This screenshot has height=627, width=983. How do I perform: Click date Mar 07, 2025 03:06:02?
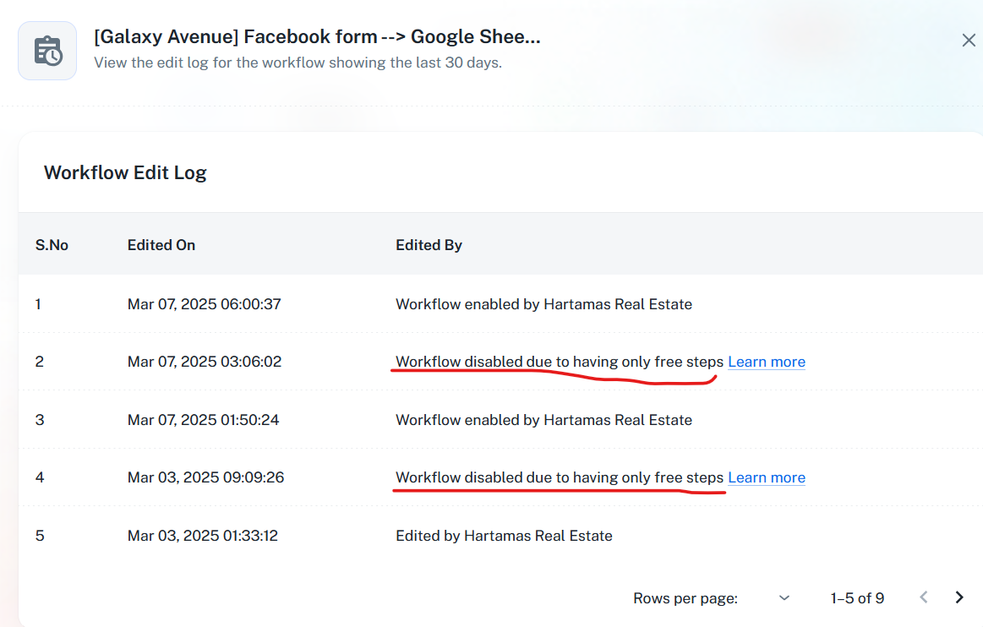pyautogui.click(x=205, y=362)
